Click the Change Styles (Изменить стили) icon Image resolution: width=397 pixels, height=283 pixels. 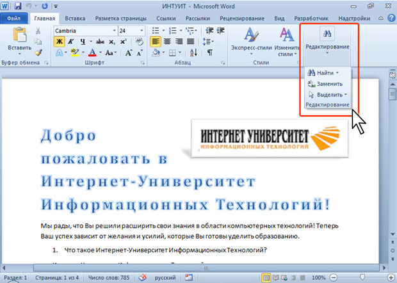coord(286,35)
